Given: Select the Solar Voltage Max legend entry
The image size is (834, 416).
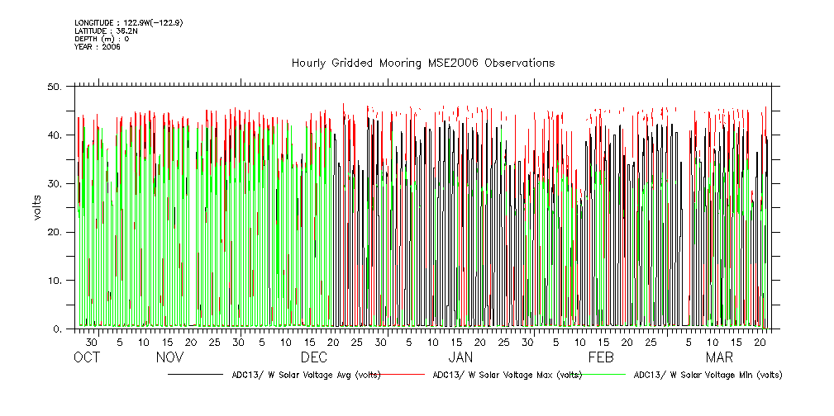Looking at the screenshot, I should click(x=507, y=375).
